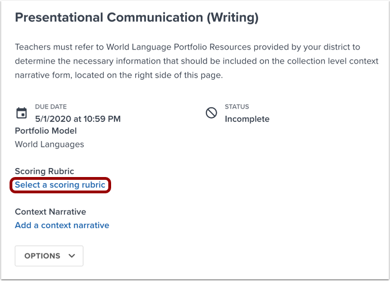
Task: Click "World Language Portfolio Resources" in the description
Action: pyautogui.click(x=187, y=47)
